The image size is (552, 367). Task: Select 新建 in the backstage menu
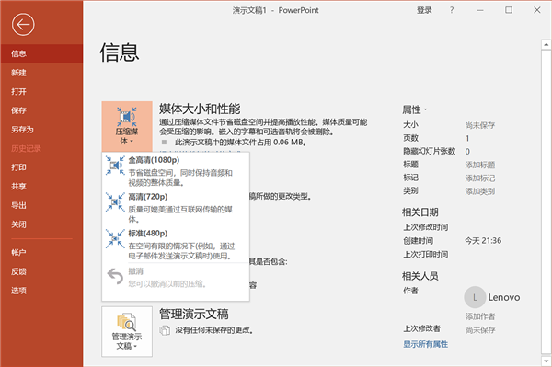coord(41,73)
